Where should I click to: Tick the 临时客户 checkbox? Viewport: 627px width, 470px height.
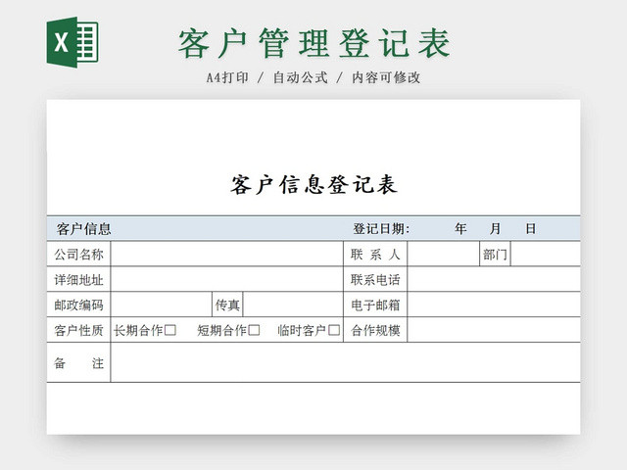tap(334, 330)
